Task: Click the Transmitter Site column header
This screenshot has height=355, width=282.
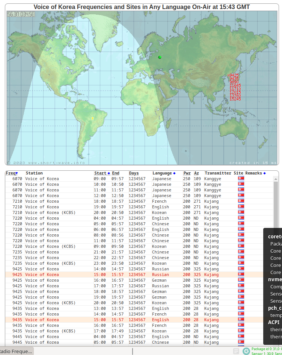Action: [x=224, y=173]
